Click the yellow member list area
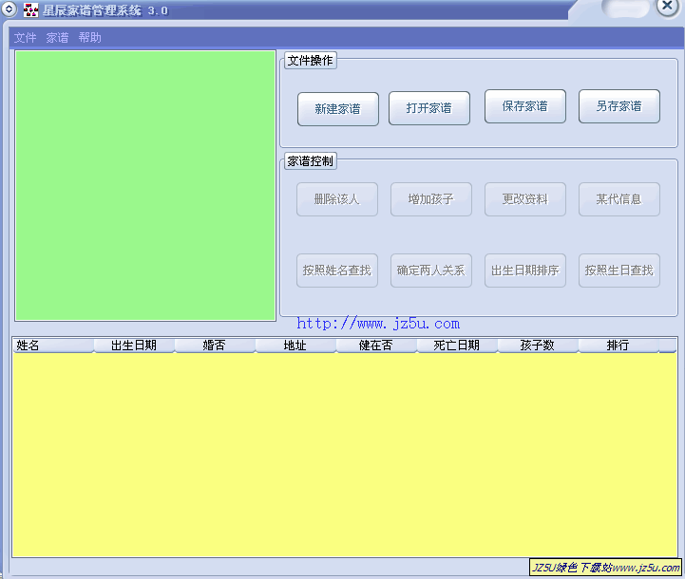The width and height of the screenshot is (685, 579). [345, 455]
